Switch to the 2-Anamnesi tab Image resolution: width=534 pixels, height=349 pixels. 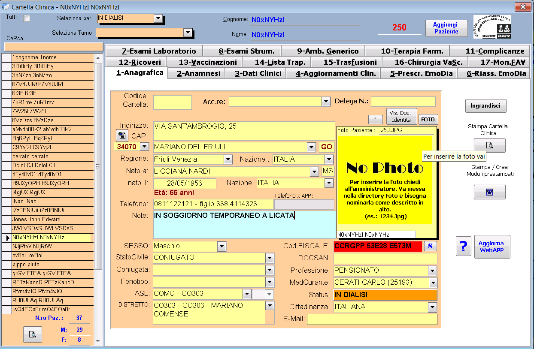click(199, 73)
